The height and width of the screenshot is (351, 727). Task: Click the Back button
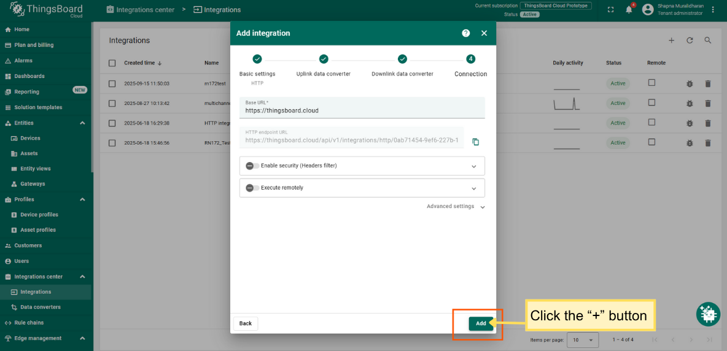click(246, 323)
